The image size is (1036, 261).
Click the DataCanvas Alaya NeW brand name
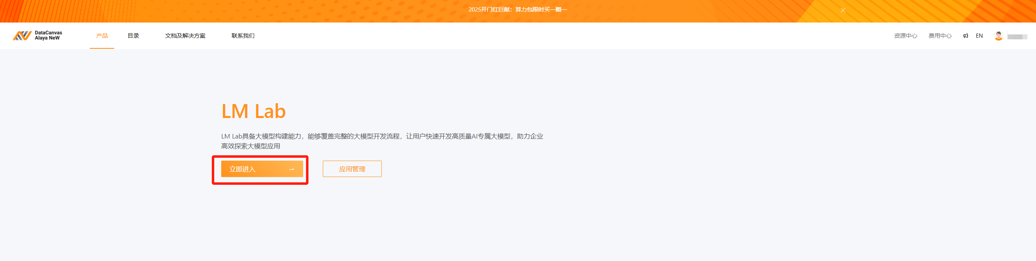[x=48, y=35]
